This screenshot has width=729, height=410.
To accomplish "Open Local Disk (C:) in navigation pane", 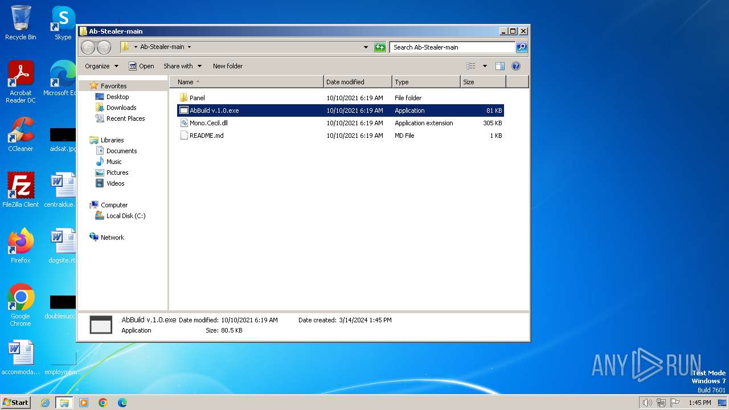I will pos(125,216).
